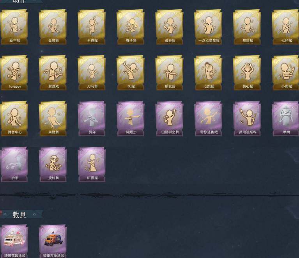Select the DL摇 emote card
Image resolution: width=299 pixels, height=258 pixels.
point(131,72)
